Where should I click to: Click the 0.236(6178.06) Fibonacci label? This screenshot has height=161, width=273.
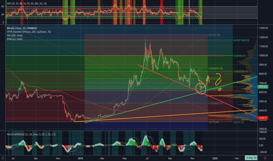[x=240, y=91]
